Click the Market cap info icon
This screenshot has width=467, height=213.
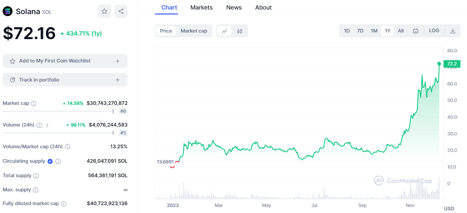coord(34,103)
